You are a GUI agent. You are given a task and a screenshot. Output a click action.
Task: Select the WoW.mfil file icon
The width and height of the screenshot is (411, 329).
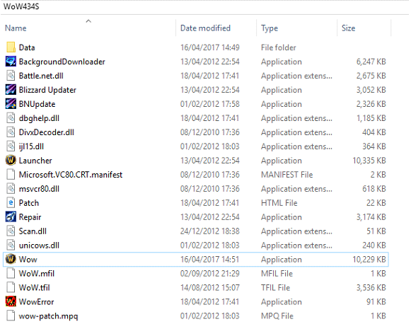click(11, 273)
